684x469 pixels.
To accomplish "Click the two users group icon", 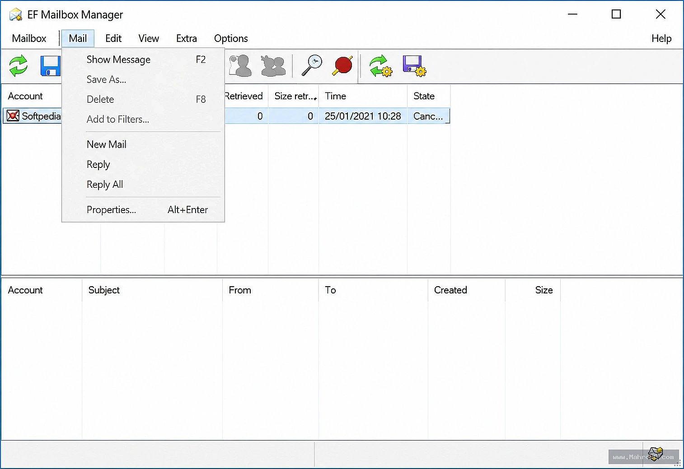I will pyautogui.click(x=273, y=66).
